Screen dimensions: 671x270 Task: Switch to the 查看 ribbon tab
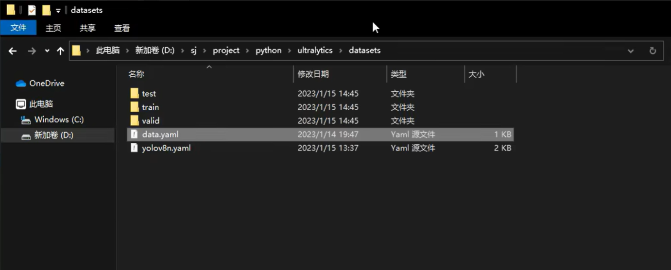(122, 28)
